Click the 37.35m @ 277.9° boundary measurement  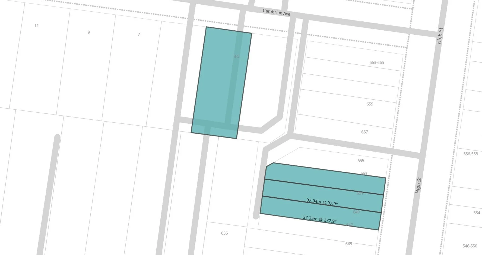click(319, 219)
